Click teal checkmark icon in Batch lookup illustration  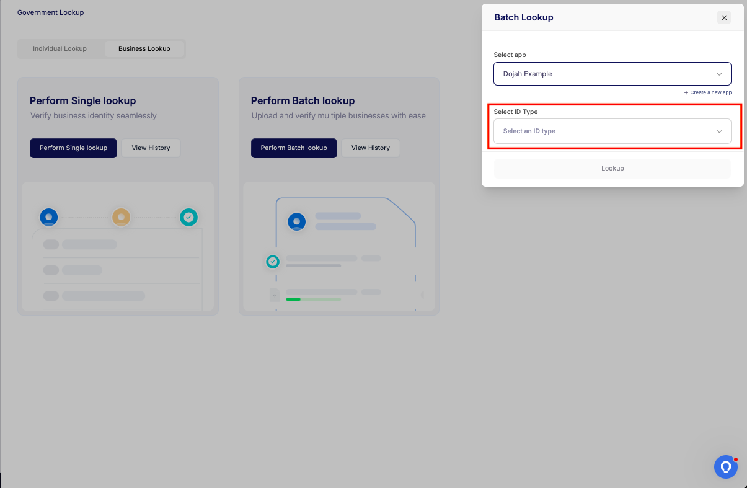point(272,262)
